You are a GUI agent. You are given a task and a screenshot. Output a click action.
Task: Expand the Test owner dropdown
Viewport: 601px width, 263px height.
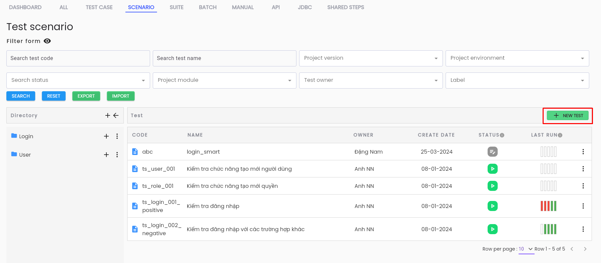(371, 81)
